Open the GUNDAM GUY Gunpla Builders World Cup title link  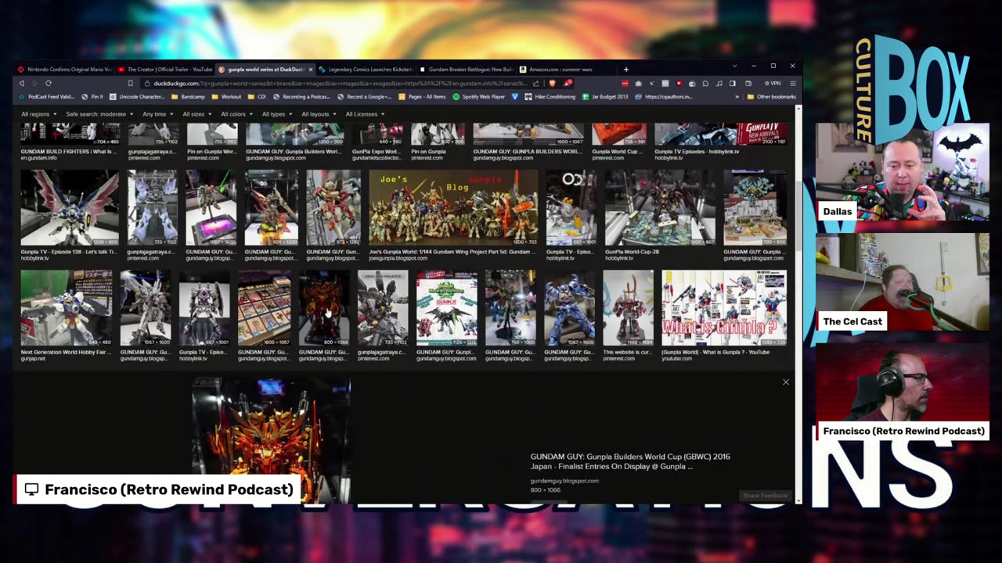(630, 461)
